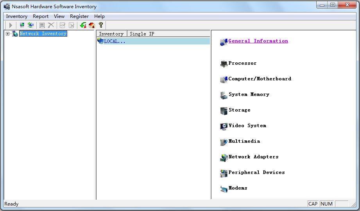Click the Processor chip icon

[224, 64]
